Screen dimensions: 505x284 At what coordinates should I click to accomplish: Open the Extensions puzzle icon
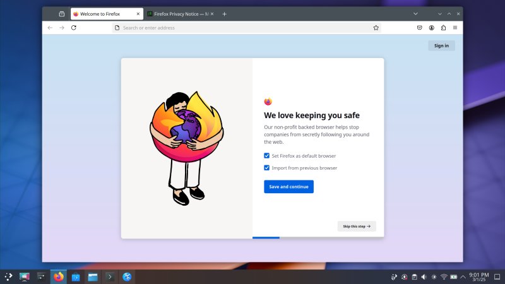click(444, 28)
